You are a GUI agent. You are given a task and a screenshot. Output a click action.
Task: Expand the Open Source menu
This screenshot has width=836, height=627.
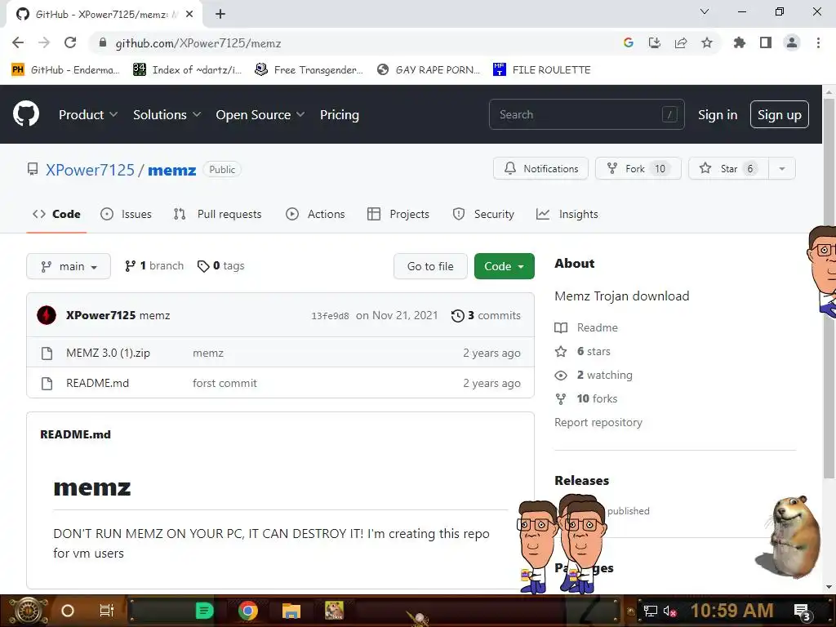click(260, 114)
